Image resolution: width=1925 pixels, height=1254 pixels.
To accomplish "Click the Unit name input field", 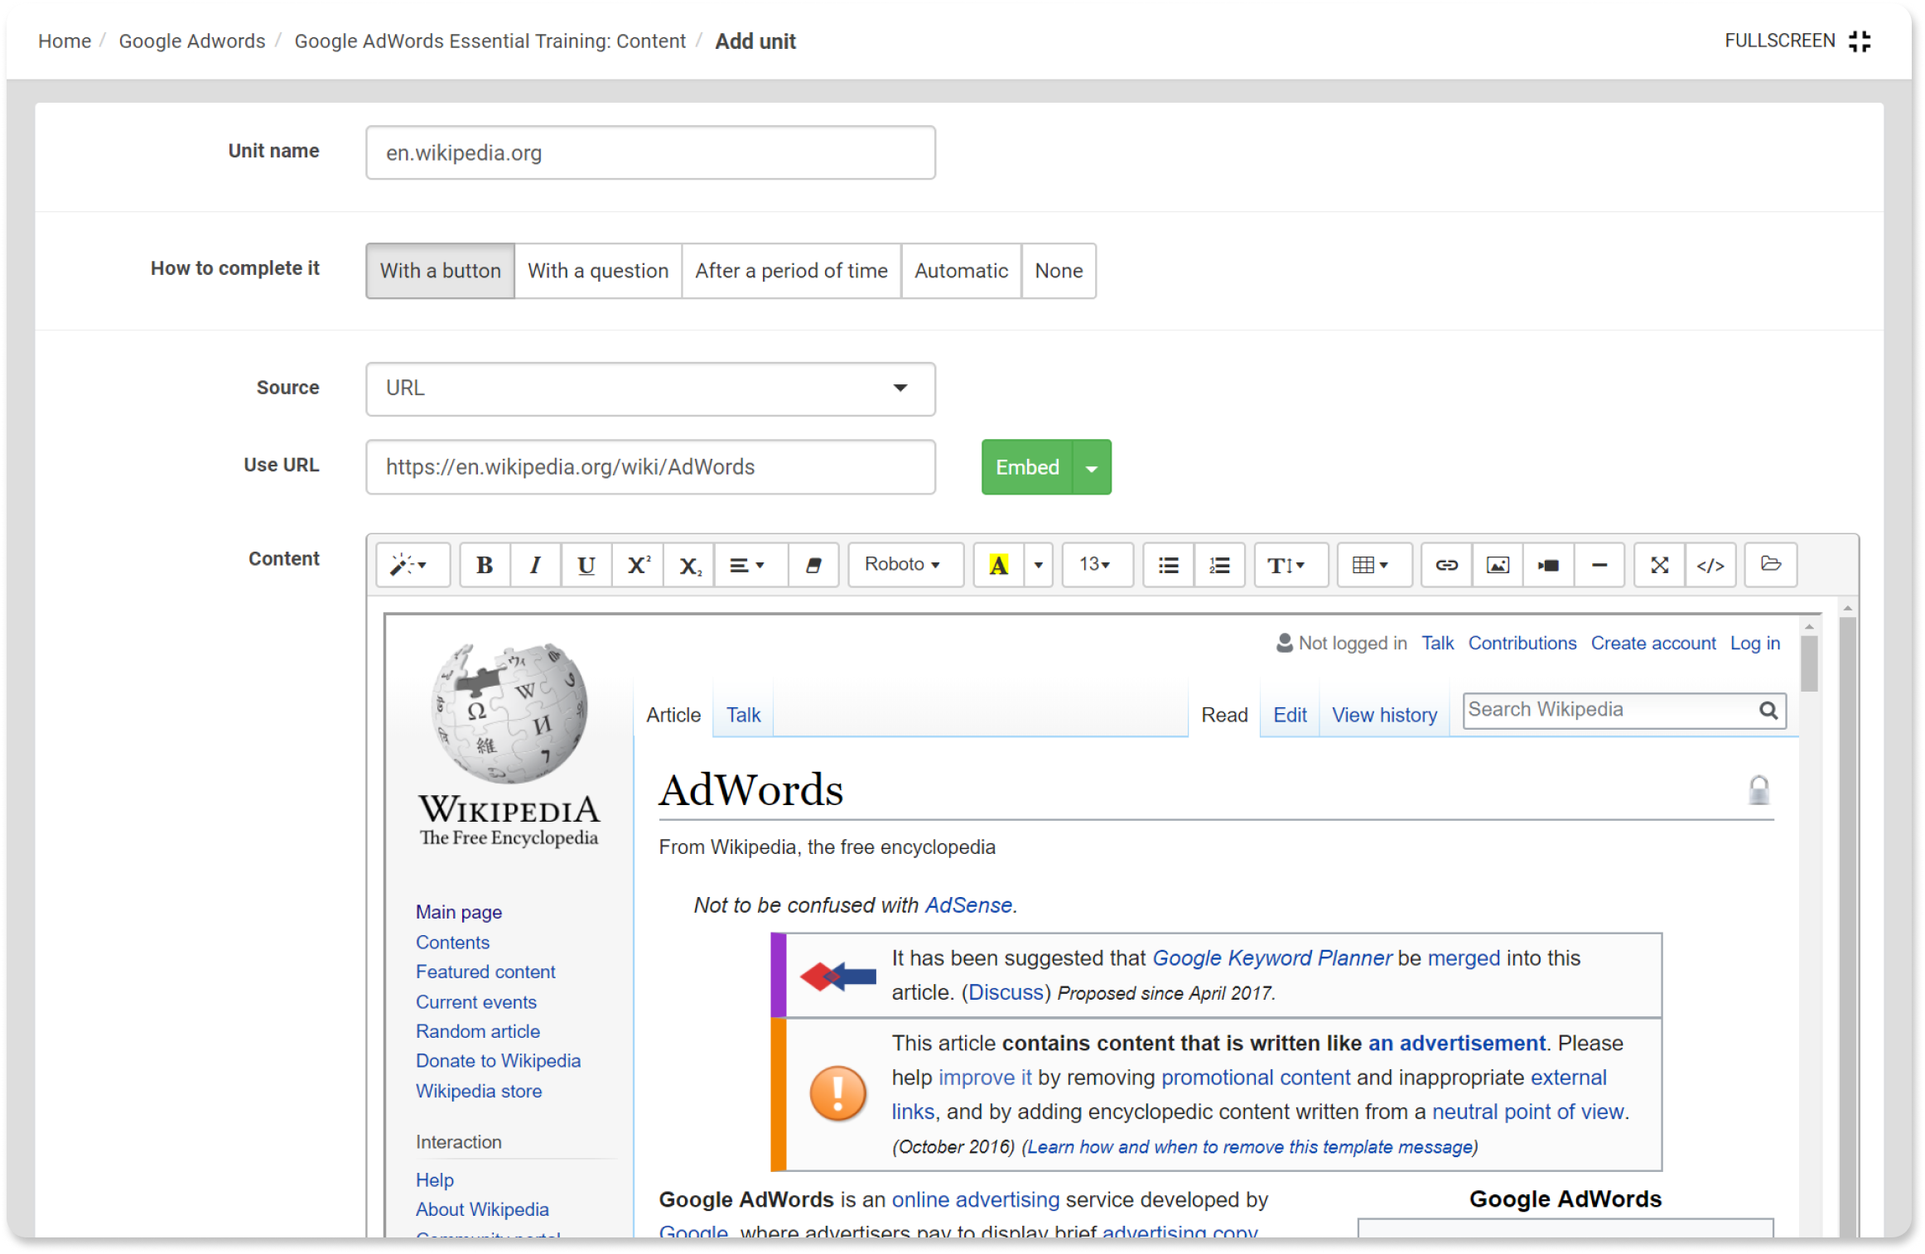I will pyautogui.click(x=651, y=150).
